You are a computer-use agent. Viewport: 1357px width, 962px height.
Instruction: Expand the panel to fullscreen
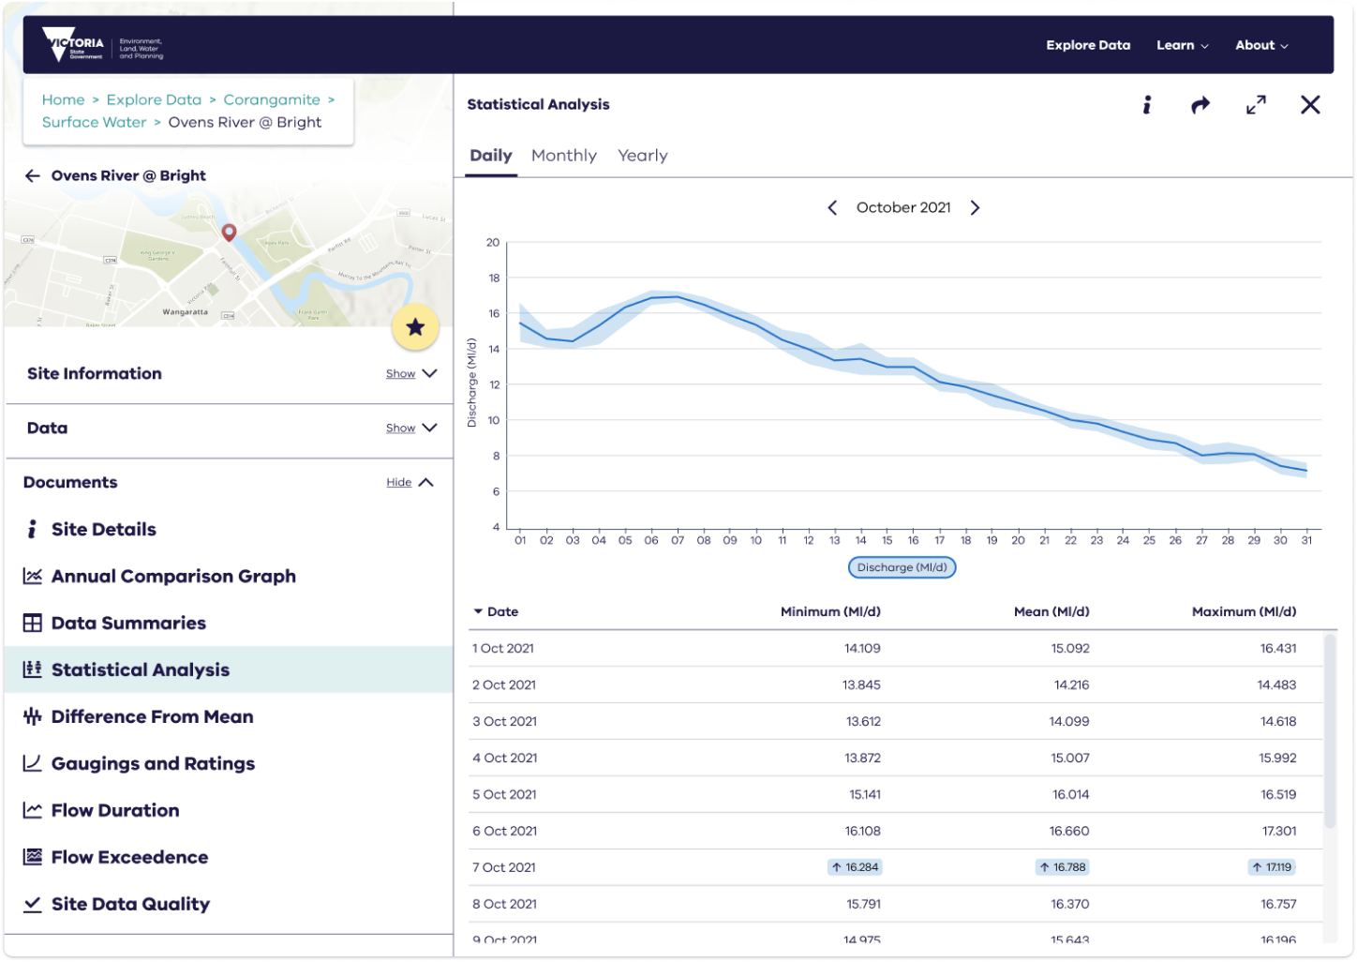tap(1256, 105)
